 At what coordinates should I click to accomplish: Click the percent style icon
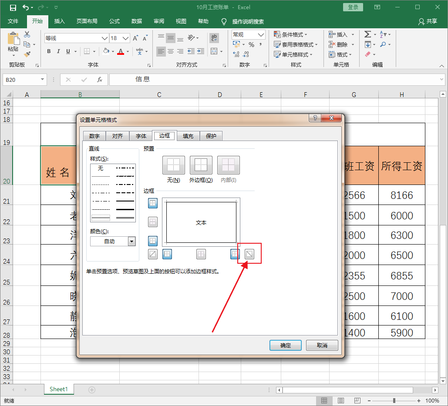click(x=252, y=44)
